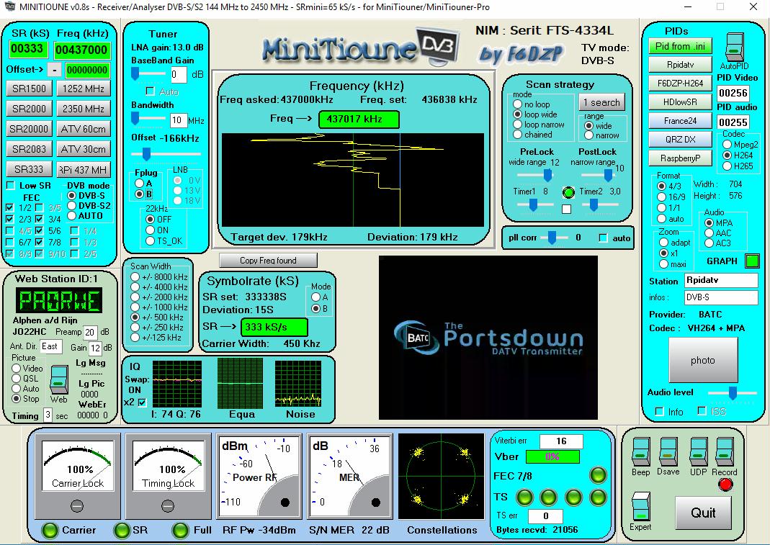Select the F6DZP-H264 PID preset
Screen dimensions: 770x545
(x=680, y=84)
